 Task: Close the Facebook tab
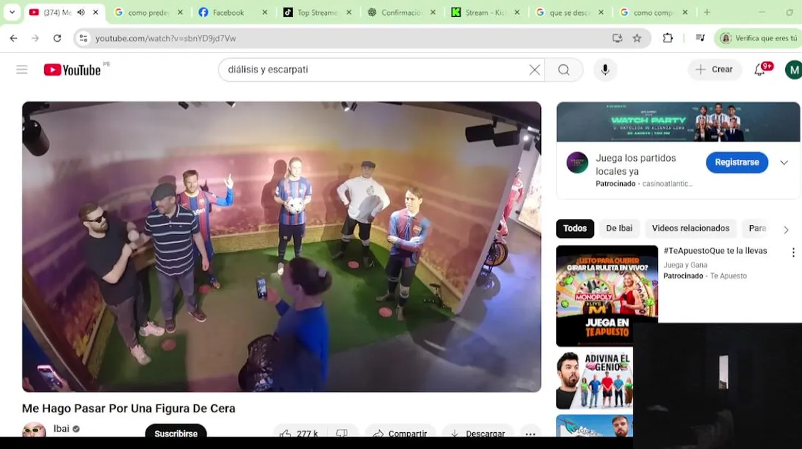coord(265,12)
